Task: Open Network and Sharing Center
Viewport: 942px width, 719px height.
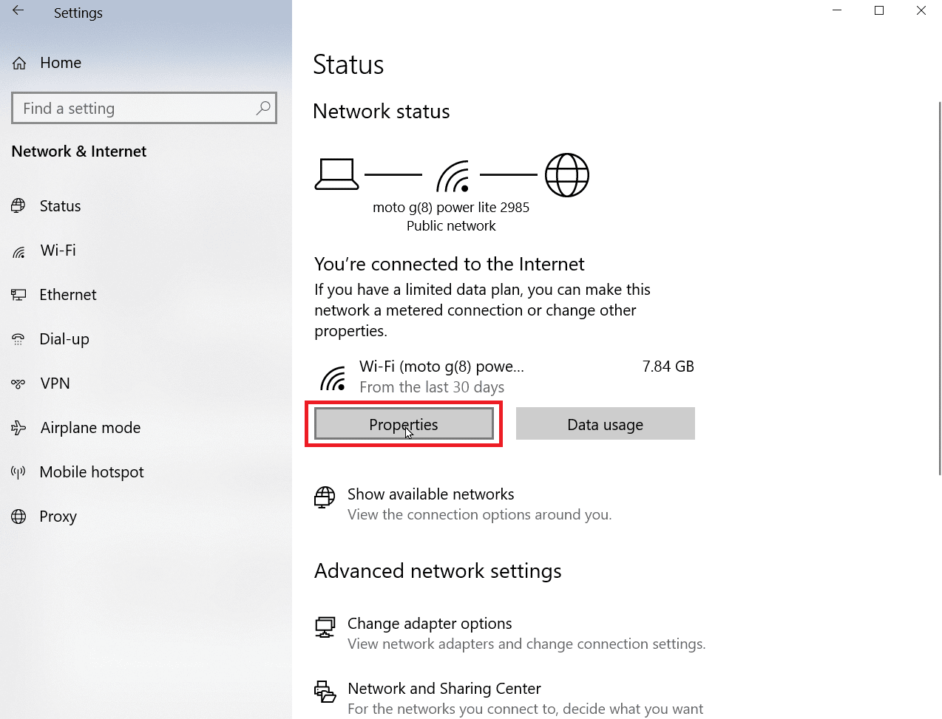Action: click(444, 689)
